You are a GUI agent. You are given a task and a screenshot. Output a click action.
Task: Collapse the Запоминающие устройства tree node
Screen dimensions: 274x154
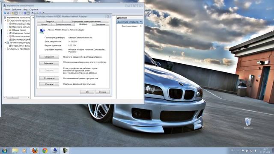pos(5,43)
